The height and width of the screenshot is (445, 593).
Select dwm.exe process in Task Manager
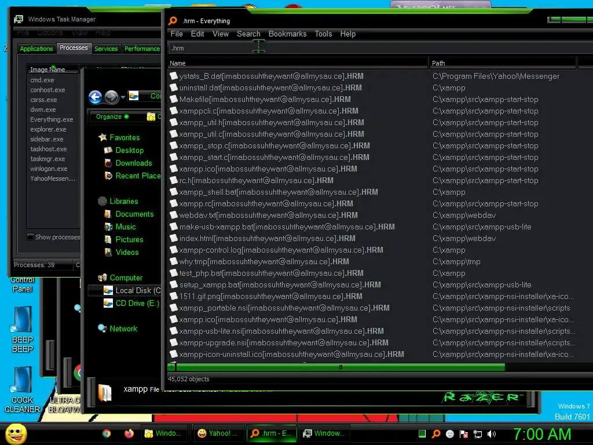43,110
